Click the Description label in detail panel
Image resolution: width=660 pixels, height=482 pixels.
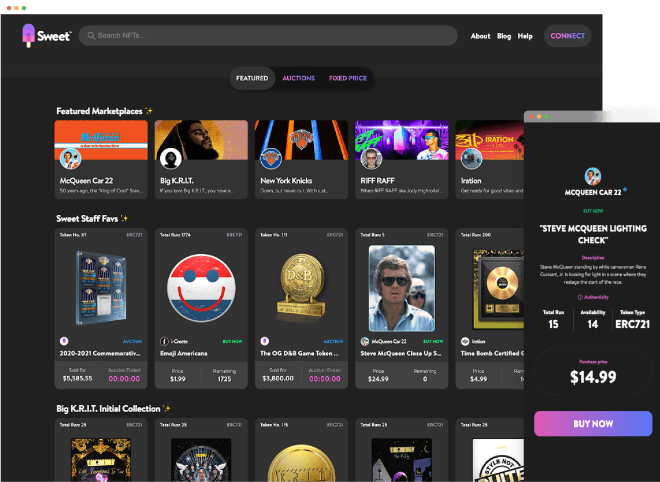592,258
